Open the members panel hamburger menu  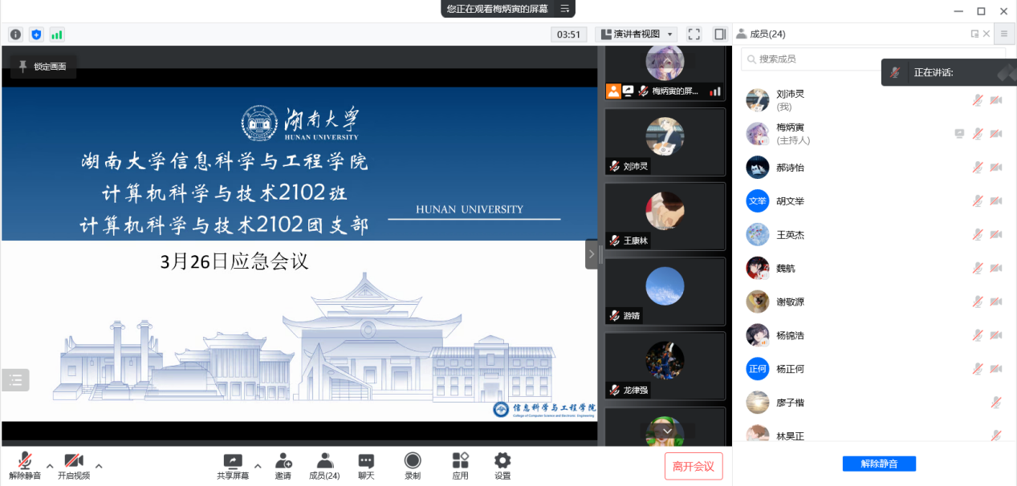(1003, 34)
